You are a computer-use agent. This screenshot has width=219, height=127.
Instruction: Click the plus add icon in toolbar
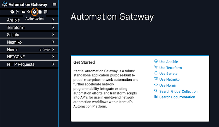pyautogui.click(x=12, y=12)
